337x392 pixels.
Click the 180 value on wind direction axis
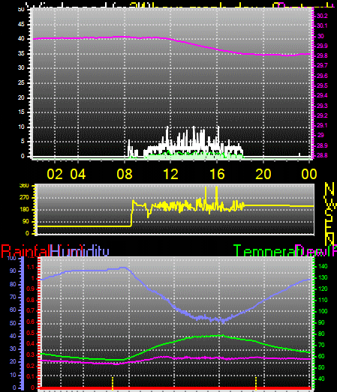[24, 210]
